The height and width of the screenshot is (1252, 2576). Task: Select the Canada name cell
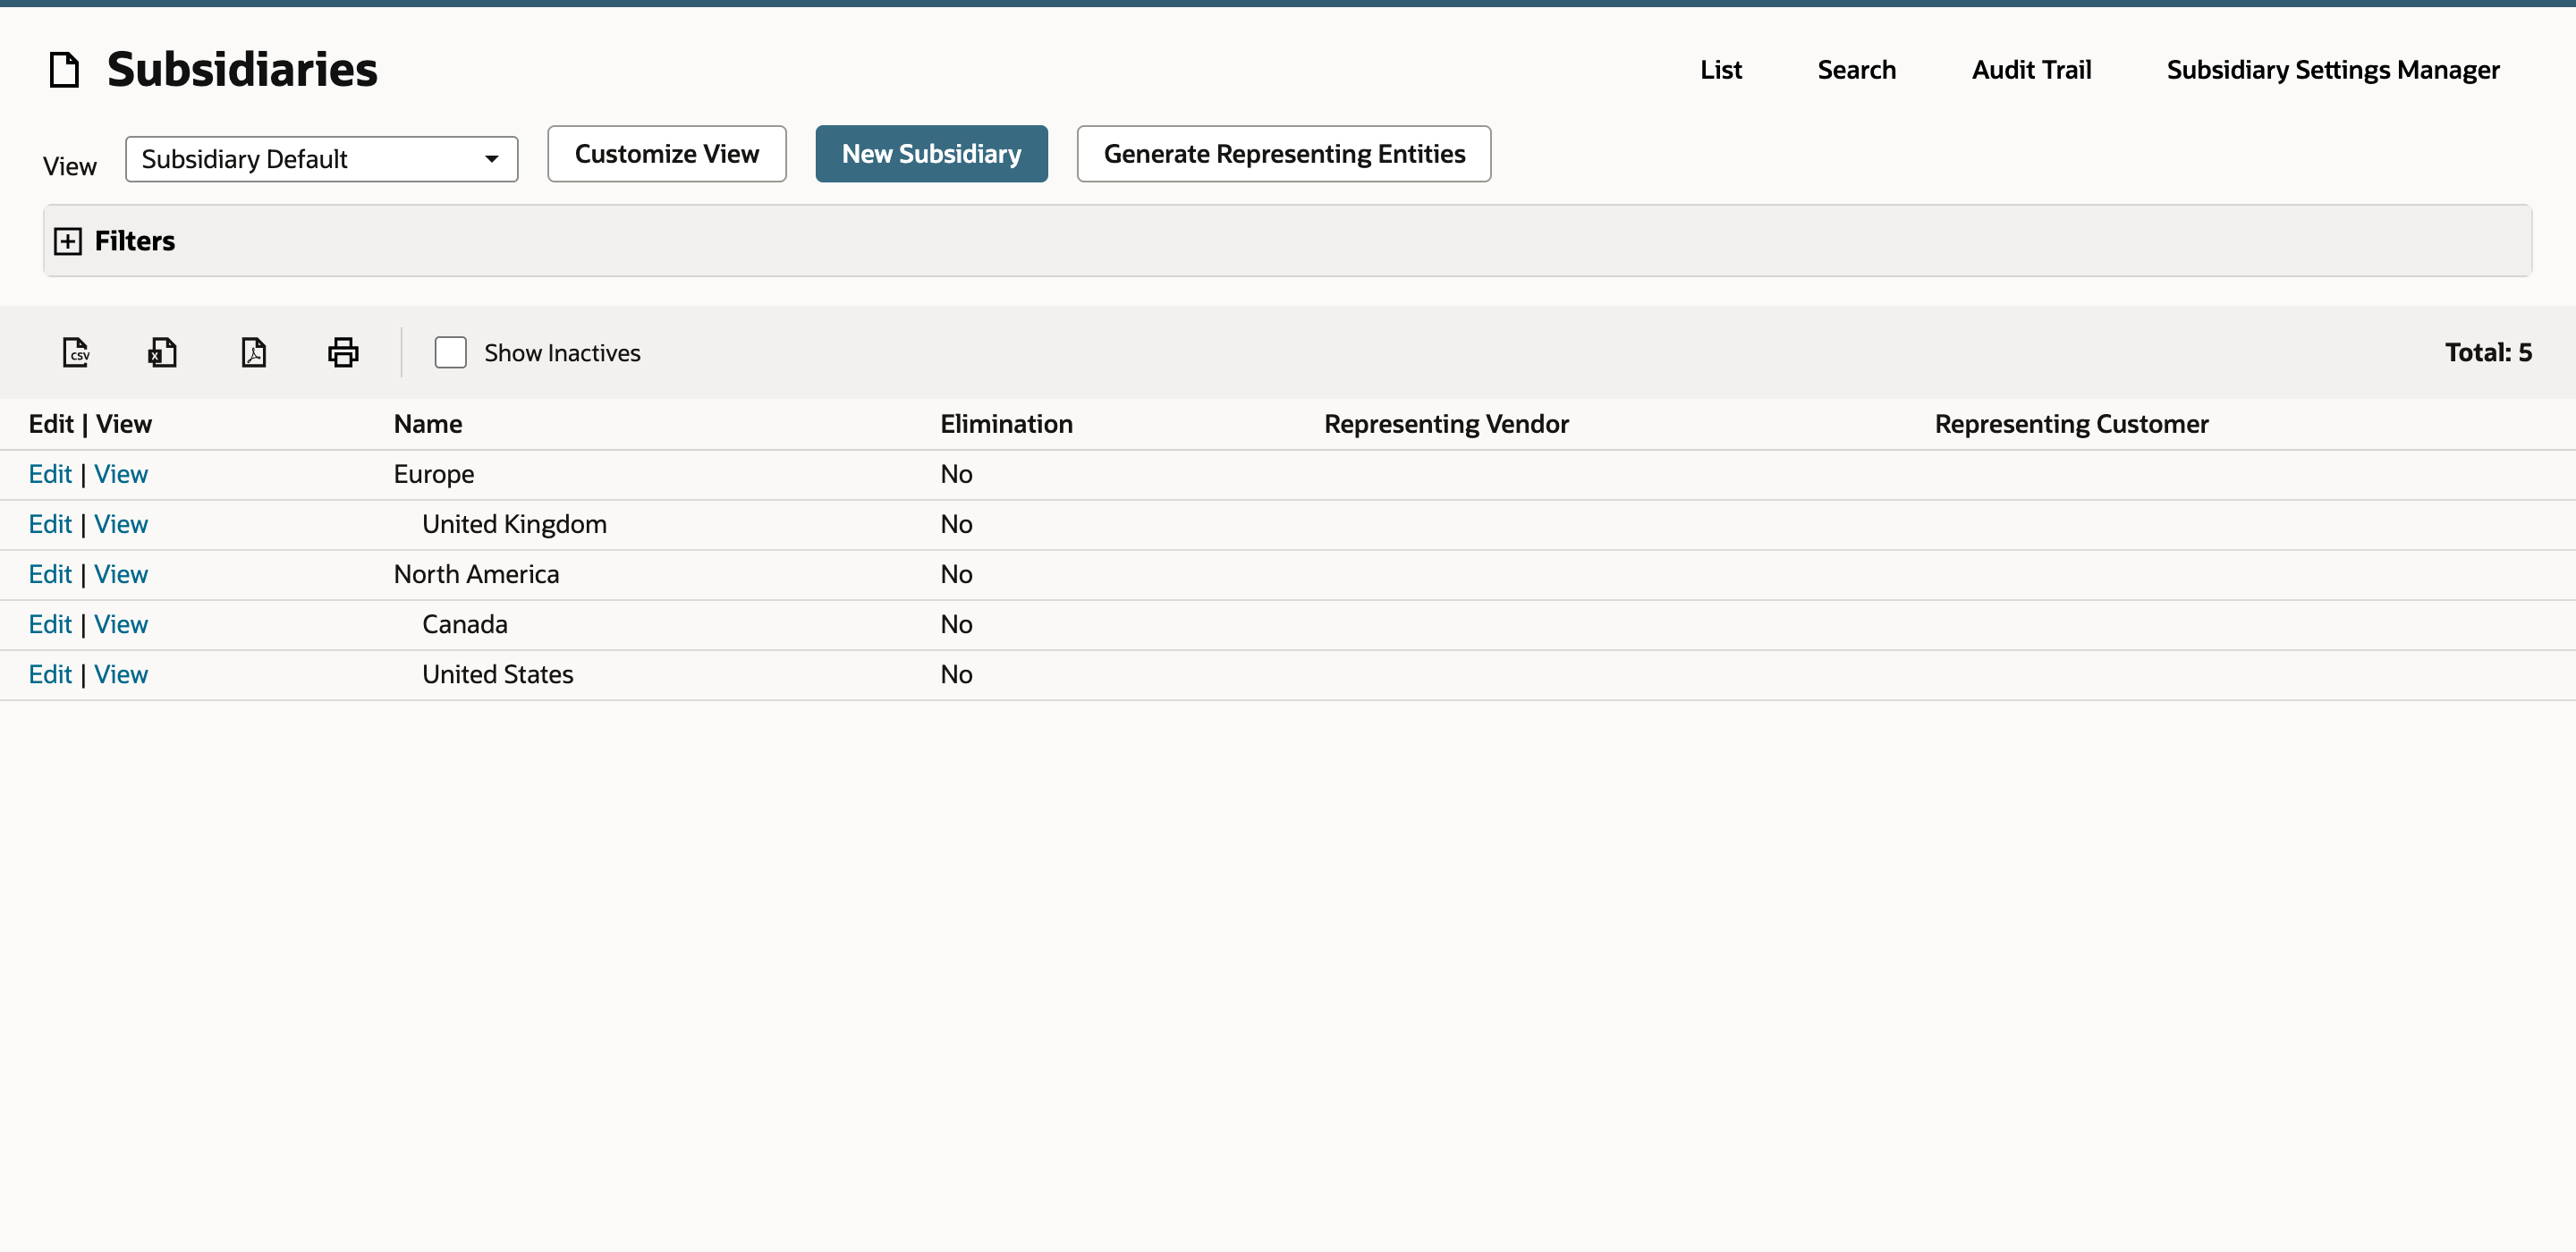[x=465, y=624]
